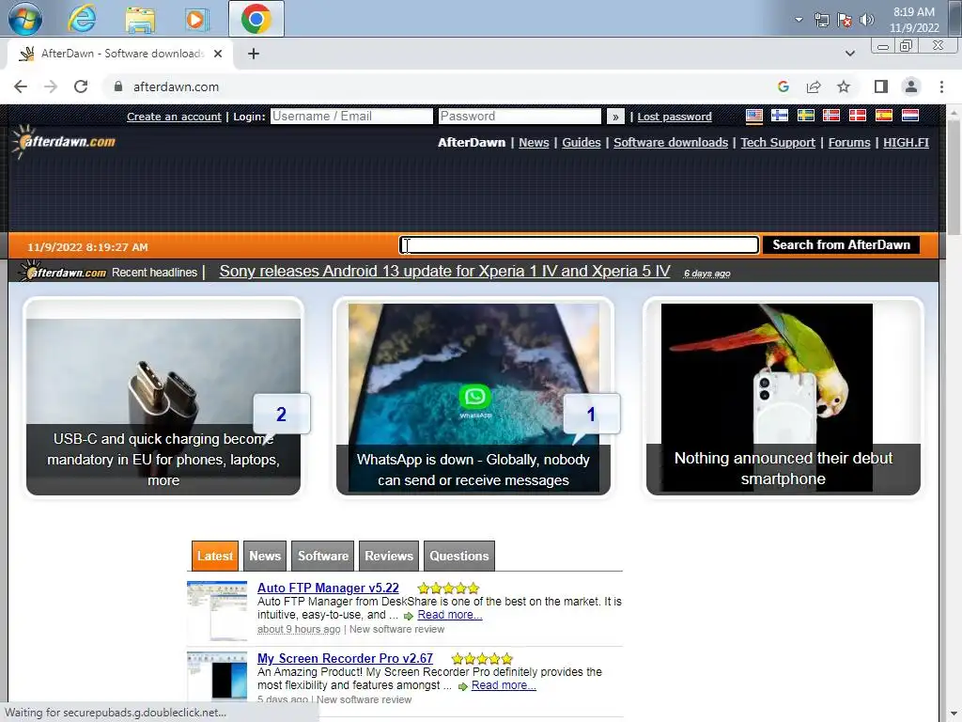This screenshot has height=722, width=962.
Task: Select the Spanish flag
Action: coord(883,116)
